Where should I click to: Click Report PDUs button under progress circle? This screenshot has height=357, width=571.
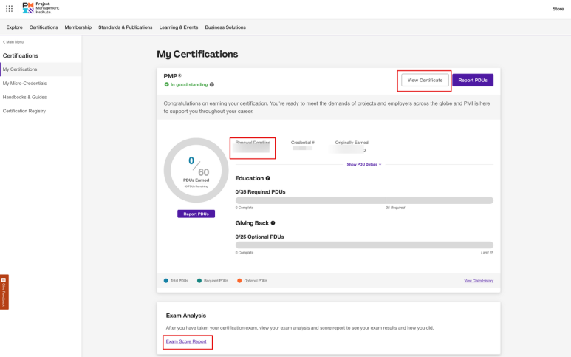pyautogui.click(x=196, y=214)
